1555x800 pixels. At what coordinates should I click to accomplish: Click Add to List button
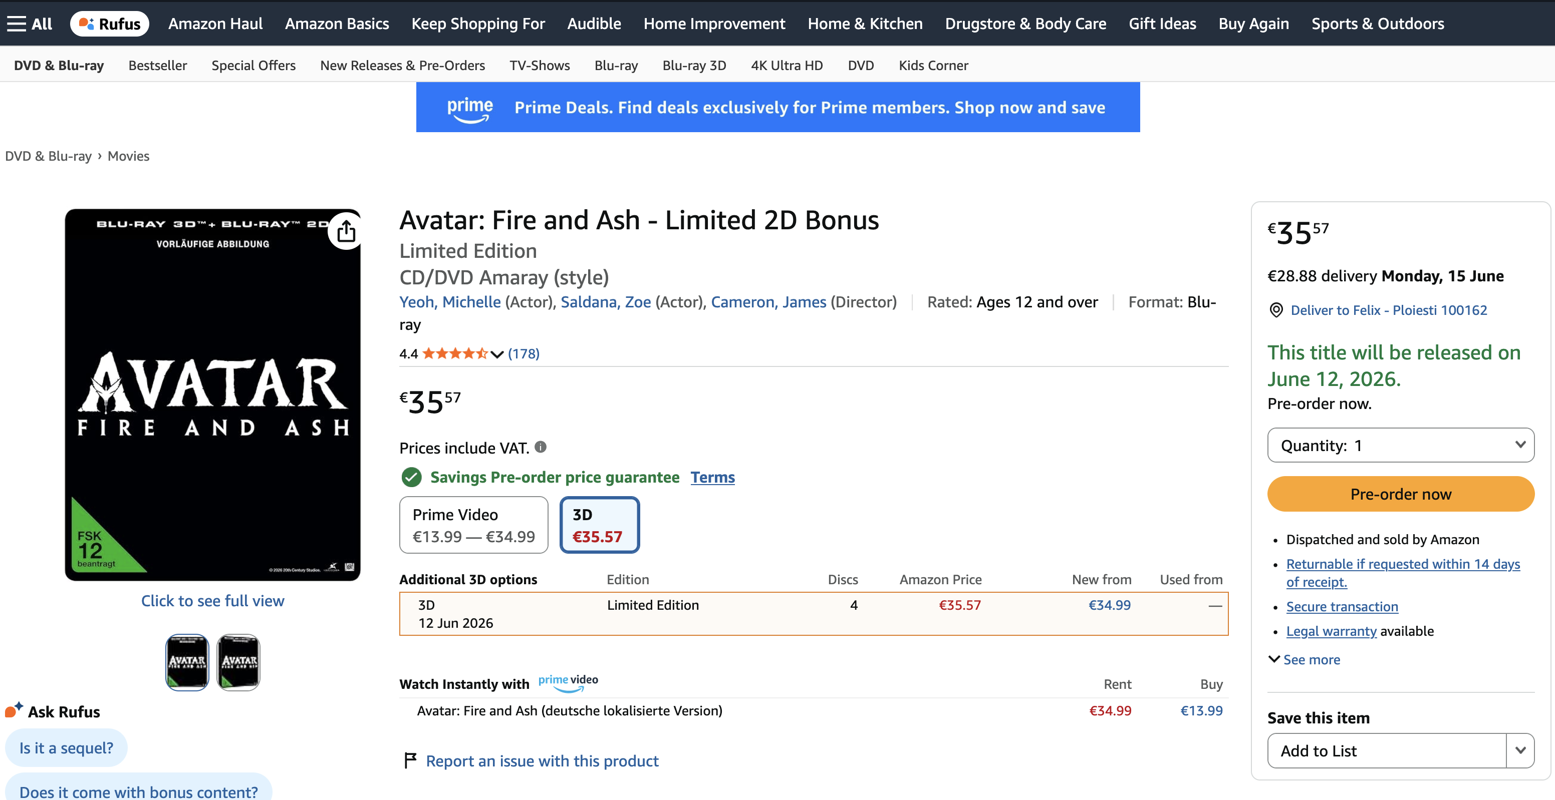1387,750
